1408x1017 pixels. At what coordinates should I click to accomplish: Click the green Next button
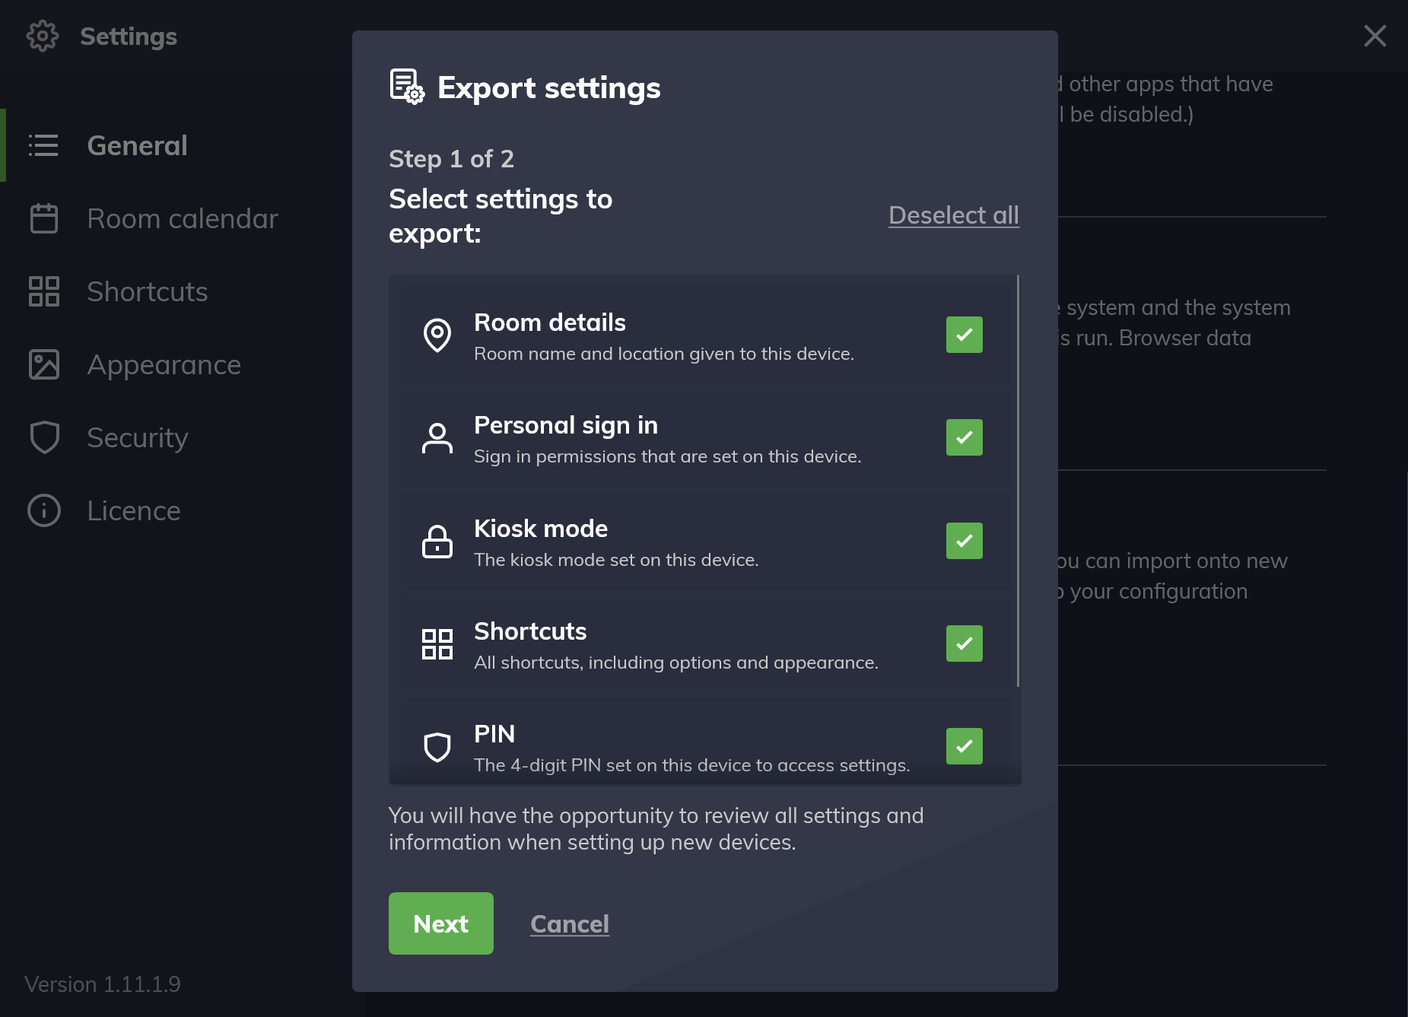click(x=441, y=923)
